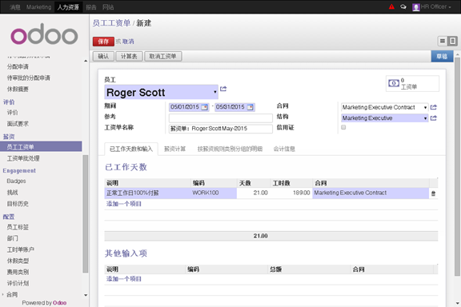
Task: Add an item under 已工作天数
Action: (x=124, y=204)
